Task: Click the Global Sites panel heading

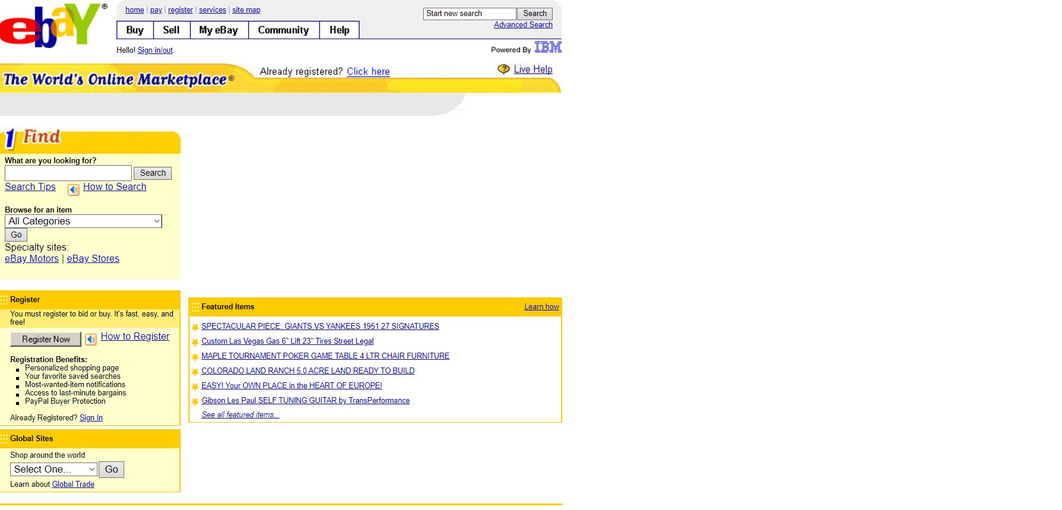Action: 31,439
